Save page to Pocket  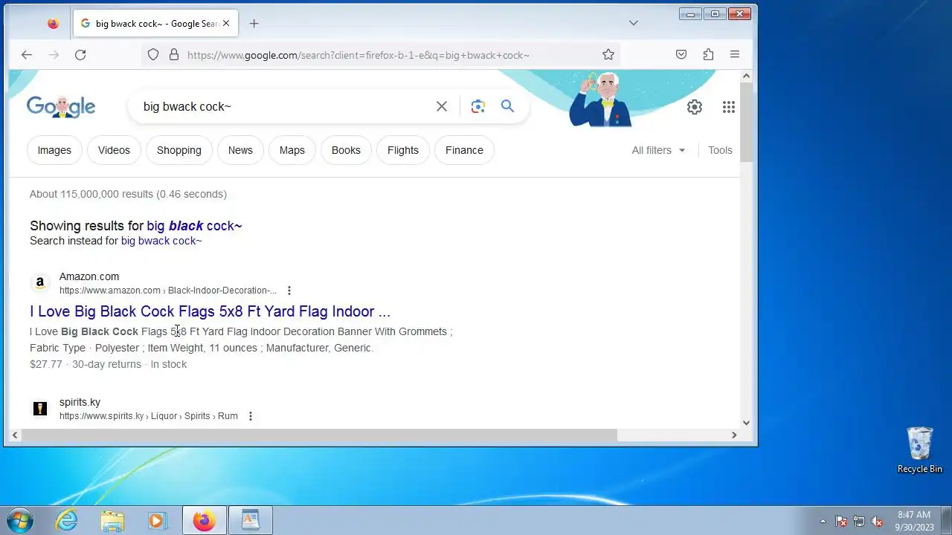tap(681, 54)
